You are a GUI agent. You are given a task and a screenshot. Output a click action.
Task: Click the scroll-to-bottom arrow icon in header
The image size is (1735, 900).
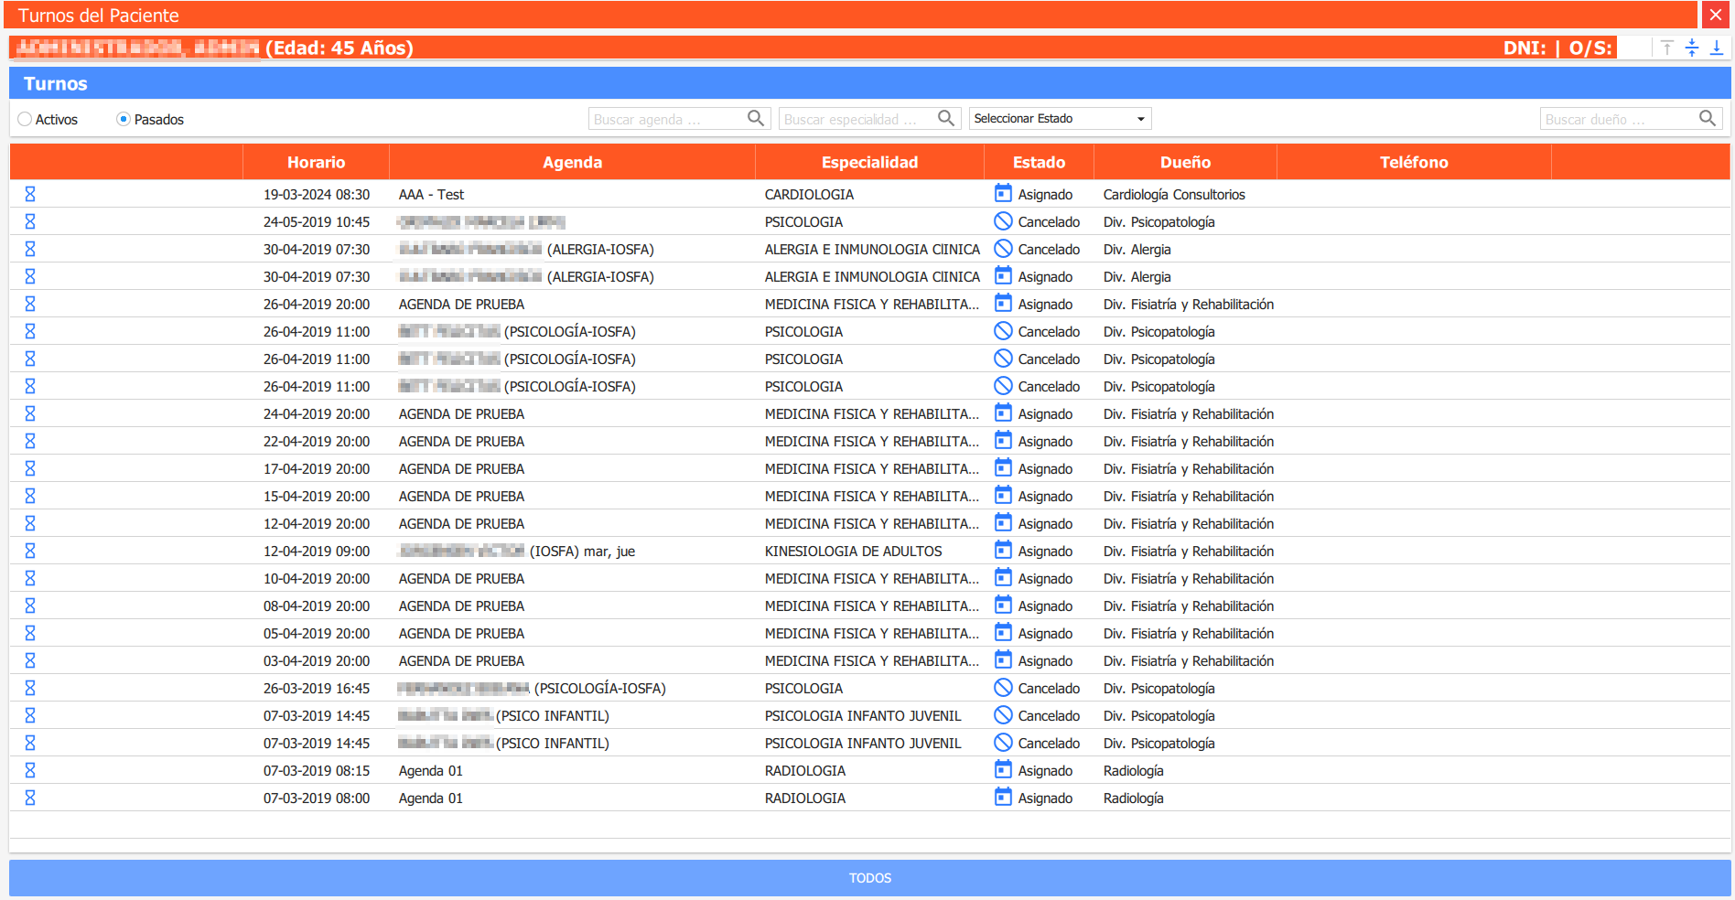click(1717, 48)
